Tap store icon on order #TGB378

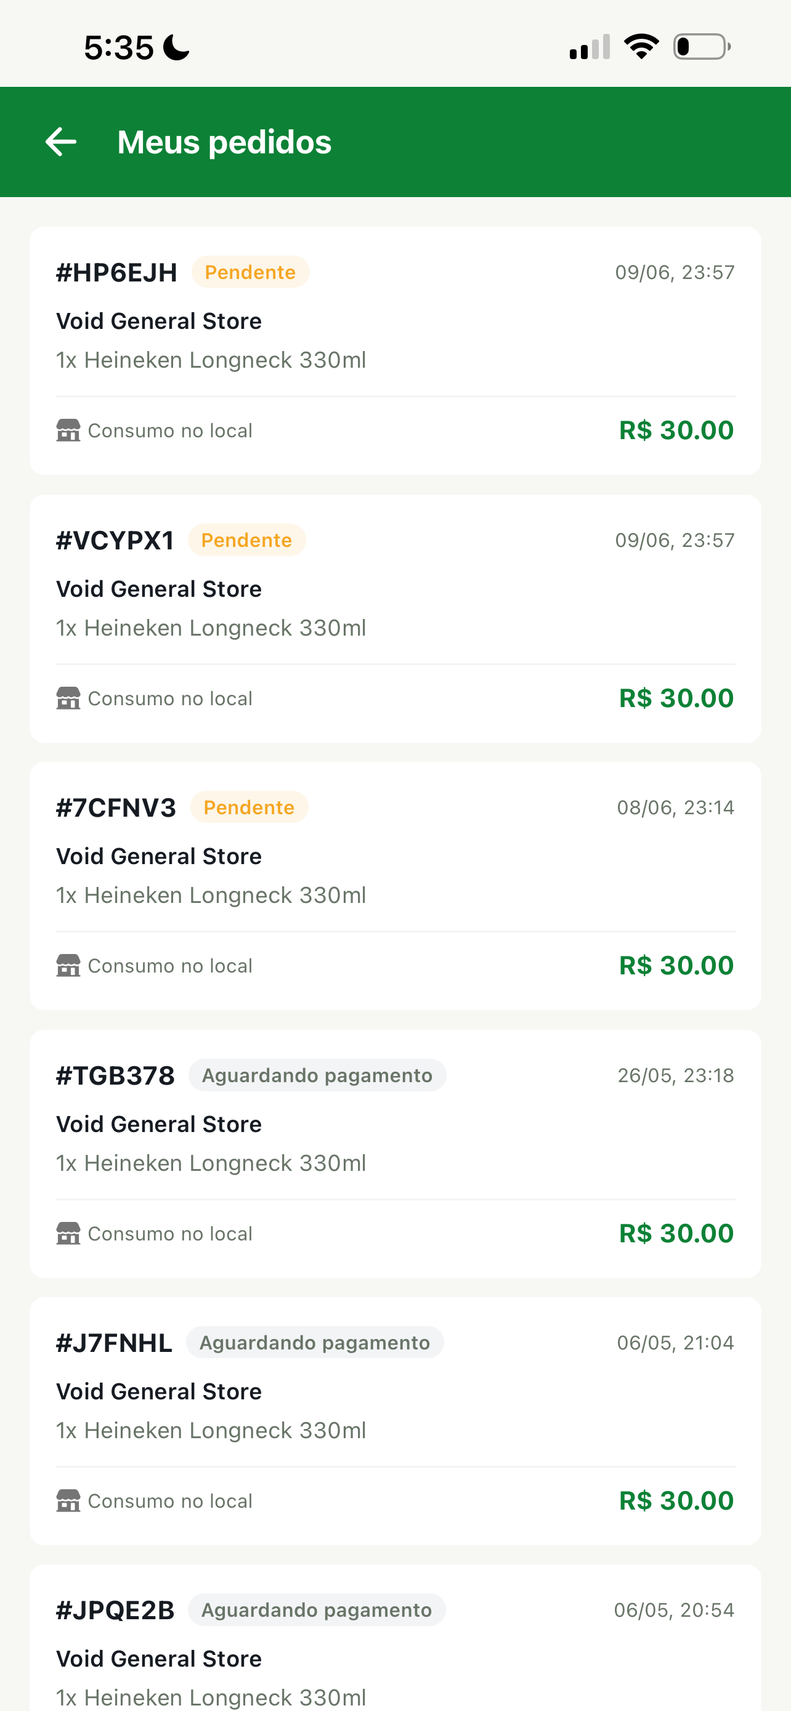tap(68, 1234)
